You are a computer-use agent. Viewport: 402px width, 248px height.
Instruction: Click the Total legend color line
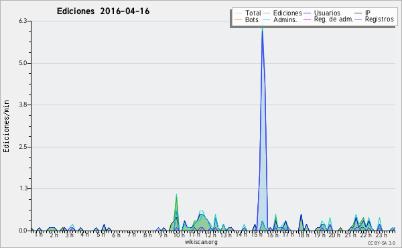238,13
